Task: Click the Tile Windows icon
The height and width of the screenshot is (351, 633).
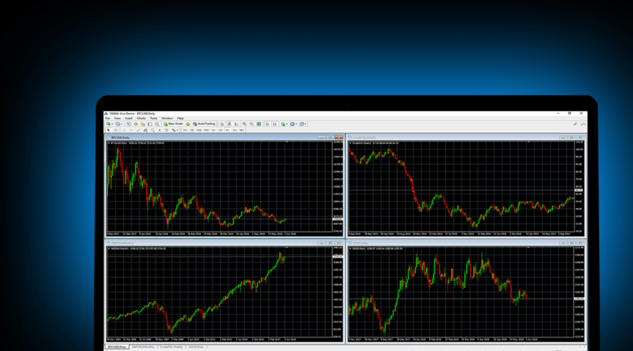Action: 259,124
